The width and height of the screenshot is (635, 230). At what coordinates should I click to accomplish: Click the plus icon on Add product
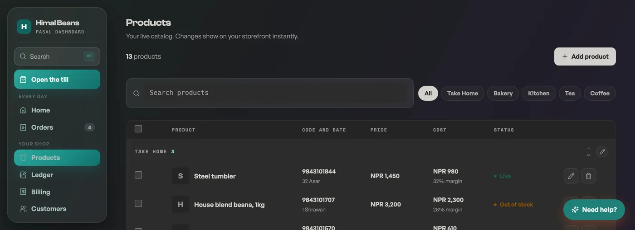click(x=565, y=56)
